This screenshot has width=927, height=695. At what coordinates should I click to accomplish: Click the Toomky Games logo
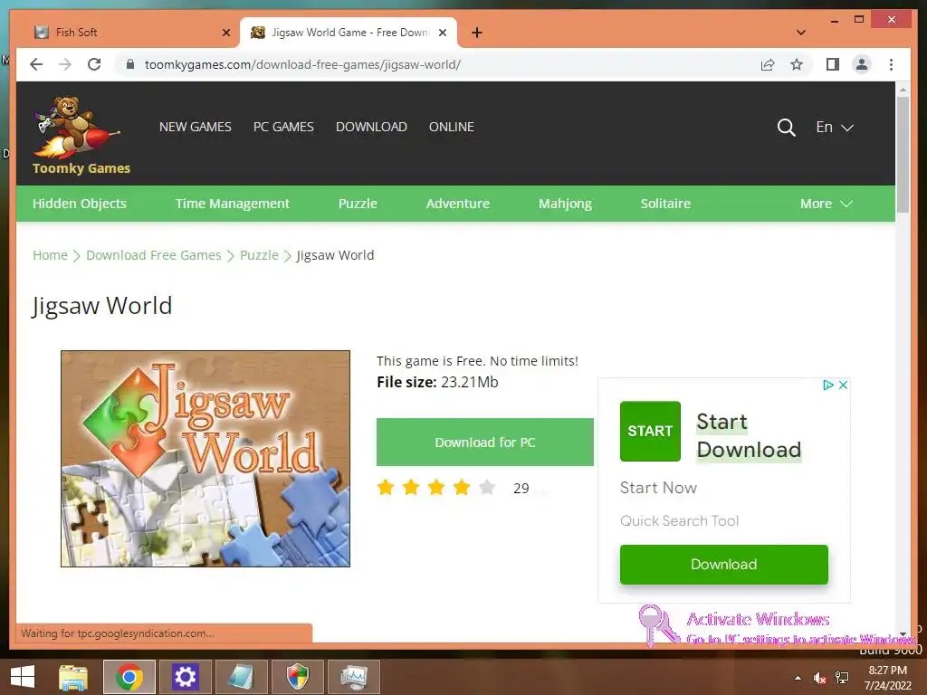pyautogui.click(x=81, y=136)
